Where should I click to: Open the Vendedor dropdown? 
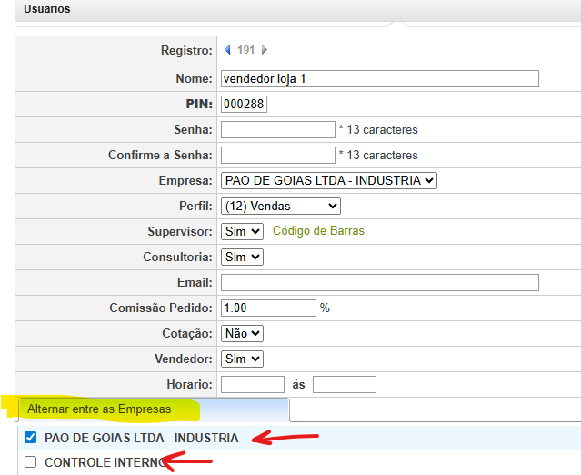[242, 359]
